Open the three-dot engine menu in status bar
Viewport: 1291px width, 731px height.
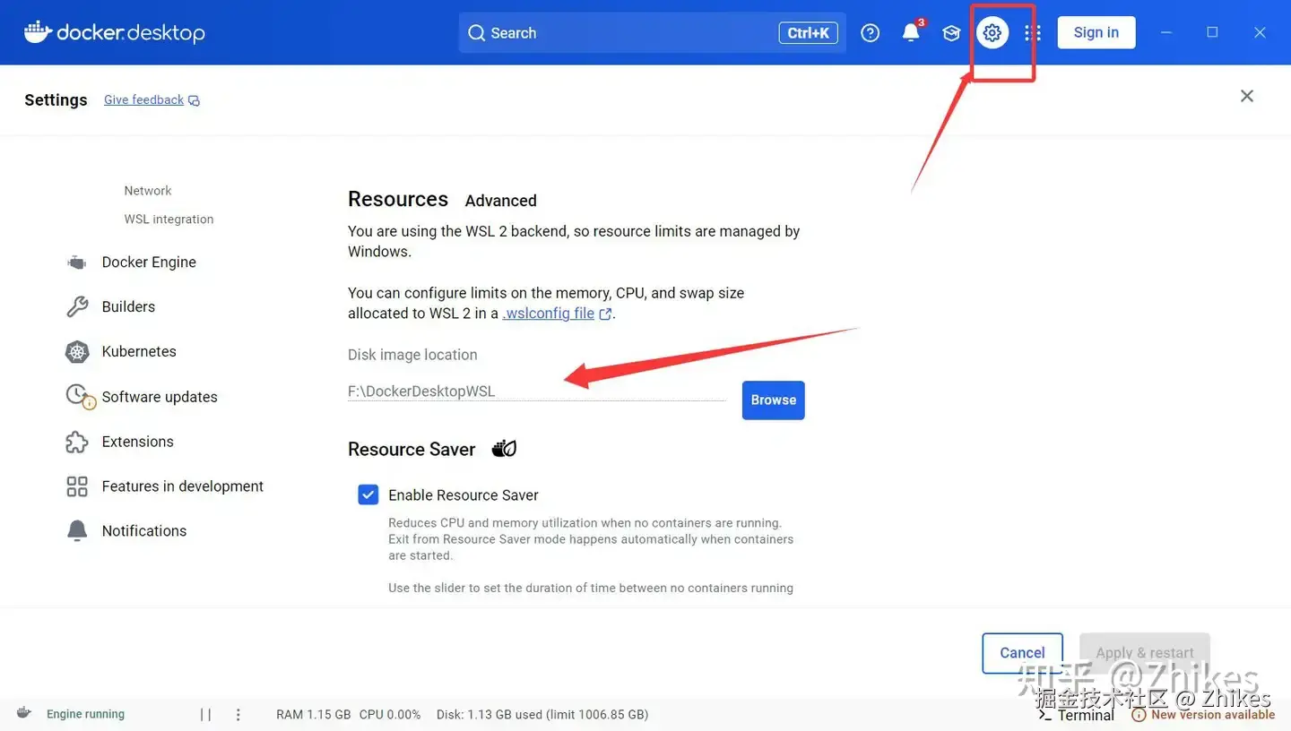238,714
